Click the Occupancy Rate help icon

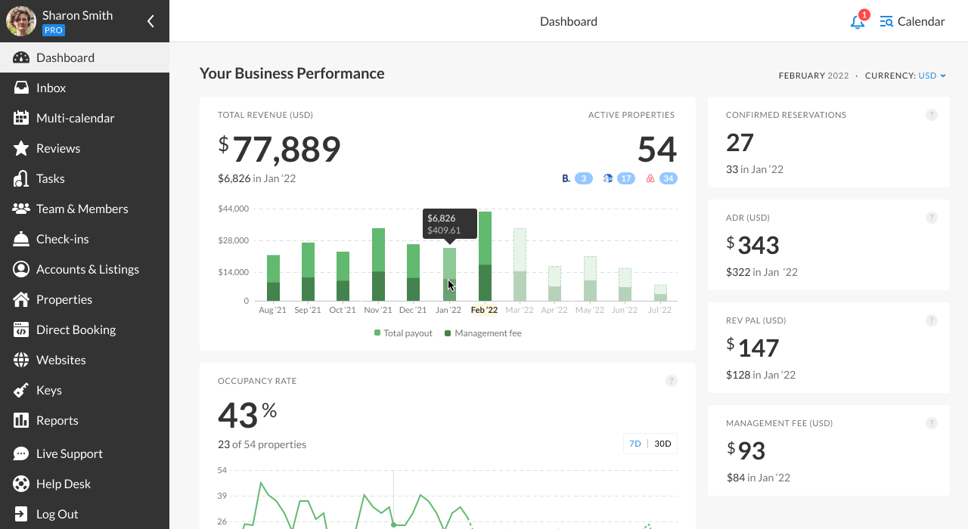coord(671,381)
